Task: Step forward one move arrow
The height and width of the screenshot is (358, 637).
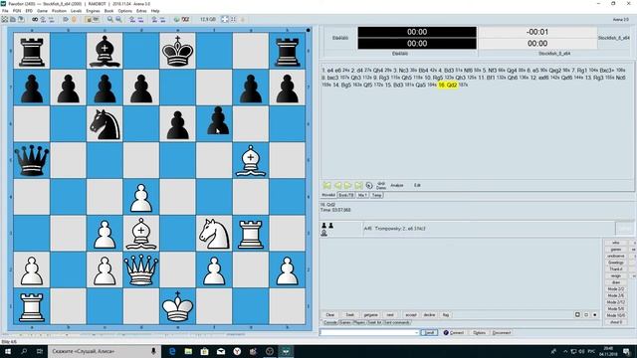Action: pos(348,185)
